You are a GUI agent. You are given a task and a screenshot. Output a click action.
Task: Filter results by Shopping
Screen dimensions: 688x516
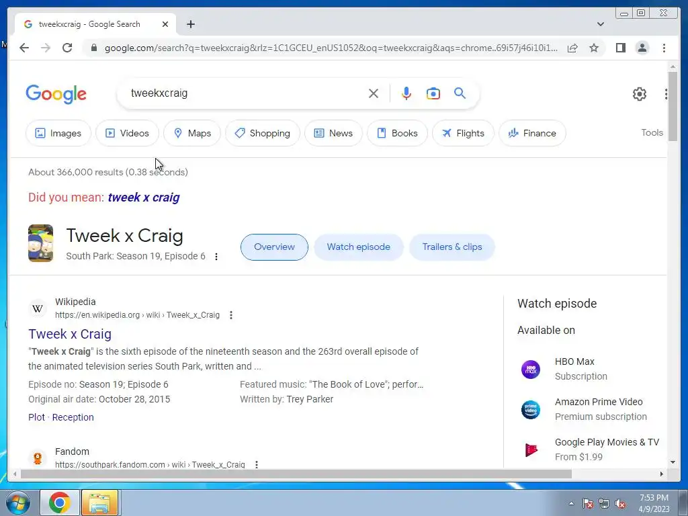263,133
